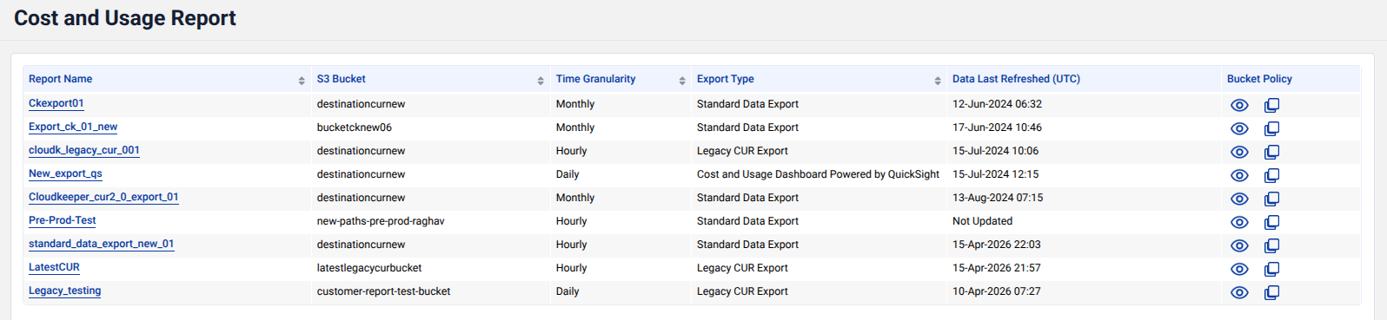Select the latestlegacycurbucket cell
The width and height of the screenshot is (1387, 320).
click(x=369, y=268)
